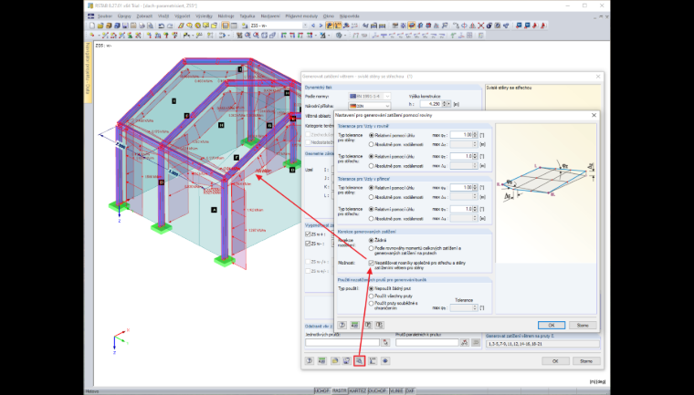694x395 pixels.
Task: Click save-disk icon in wind load dialog footer
Action: [x=347, y=361]
